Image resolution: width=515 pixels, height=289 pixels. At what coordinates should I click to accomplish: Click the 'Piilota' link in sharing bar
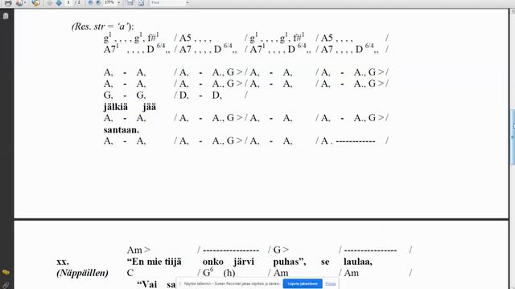[331, 283]
